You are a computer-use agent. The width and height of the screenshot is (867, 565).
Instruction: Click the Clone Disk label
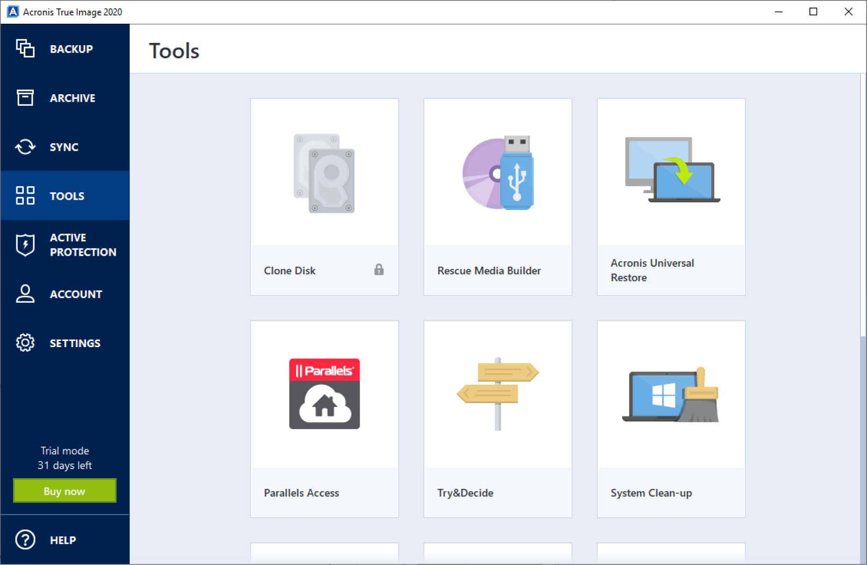click(290, 271)
